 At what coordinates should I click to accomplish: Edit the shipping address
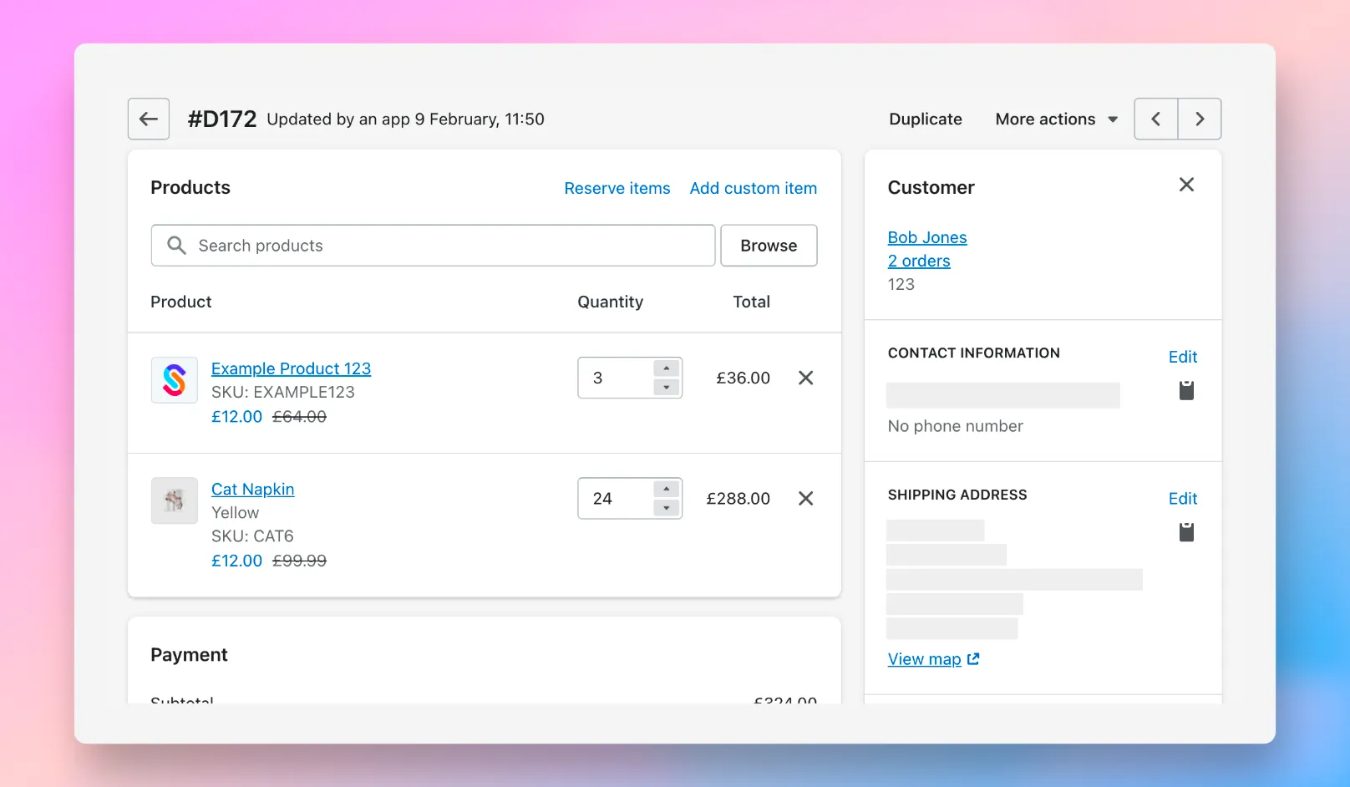pyautogui.click(x=1182, y=499)
